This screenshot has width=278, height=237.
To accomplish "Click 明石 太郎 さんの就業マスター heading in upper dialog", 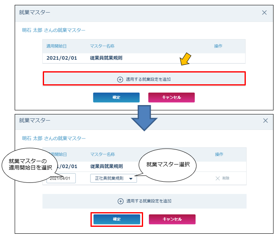I will pyautogui.click(x=53, y=30).
